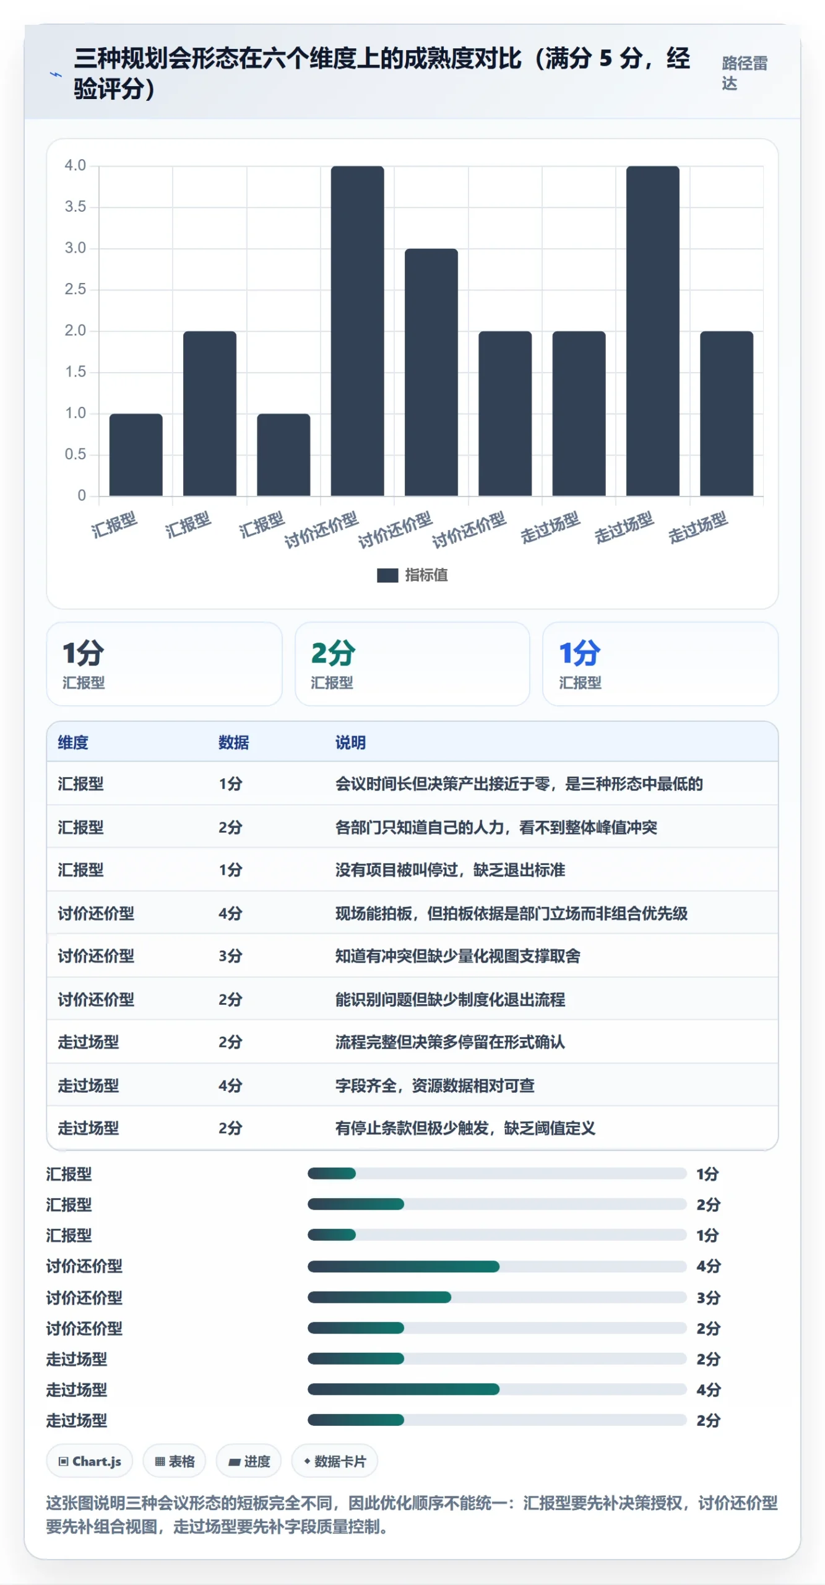The height and width of the screenshot is (1585, 825).
Task: Click the 指标值 legend label
Action: pos(426,575)
